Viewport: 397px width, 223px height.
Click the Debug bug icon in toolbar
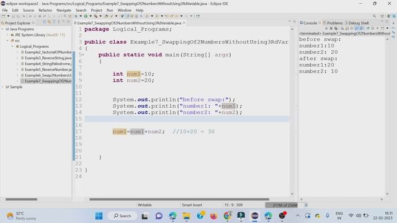(x=76, y=16)
